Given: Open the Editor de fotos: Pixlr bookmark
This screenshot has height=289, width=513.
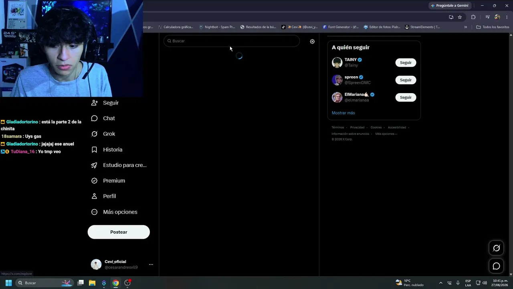Looking at the screenshot, I should click(x=382, y=27).
